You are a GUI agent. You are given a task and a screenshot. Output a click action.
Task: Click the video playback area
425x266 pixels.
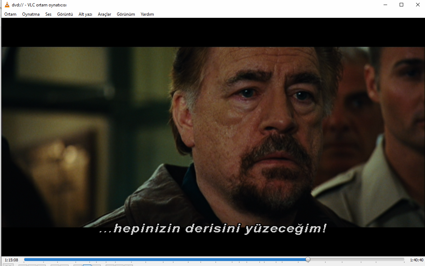coord(213,137)
